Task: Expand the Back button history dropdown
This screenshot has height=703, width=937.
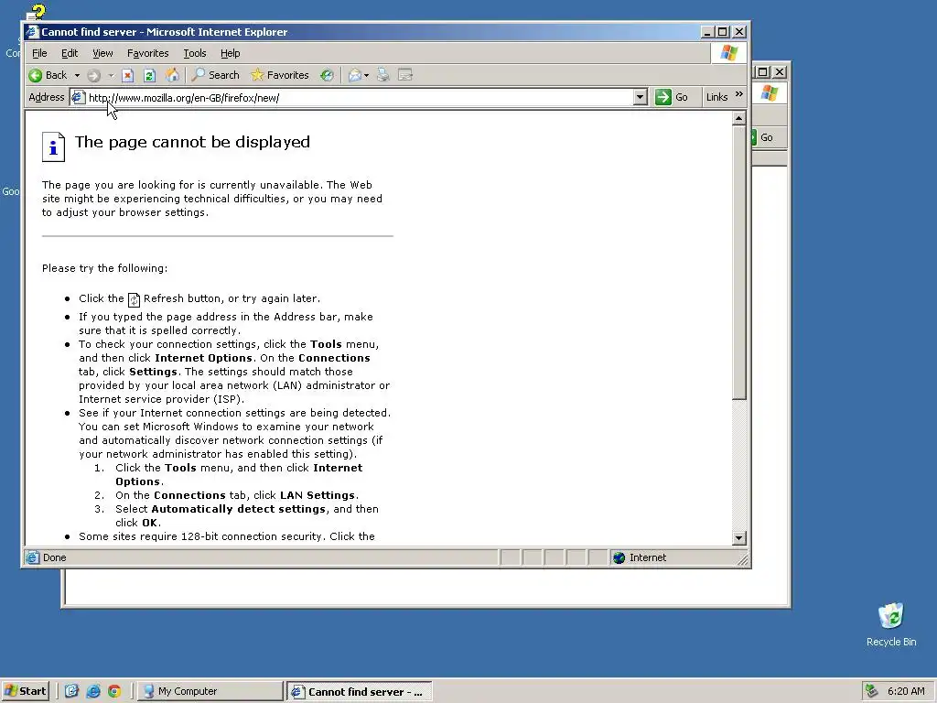Action: 77,75
